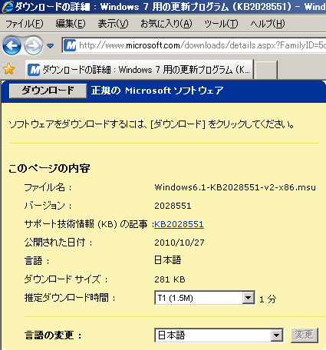Open the KB2028551 support article link
This screenshot has width=326, height=350.
click(x=179, y=224)
